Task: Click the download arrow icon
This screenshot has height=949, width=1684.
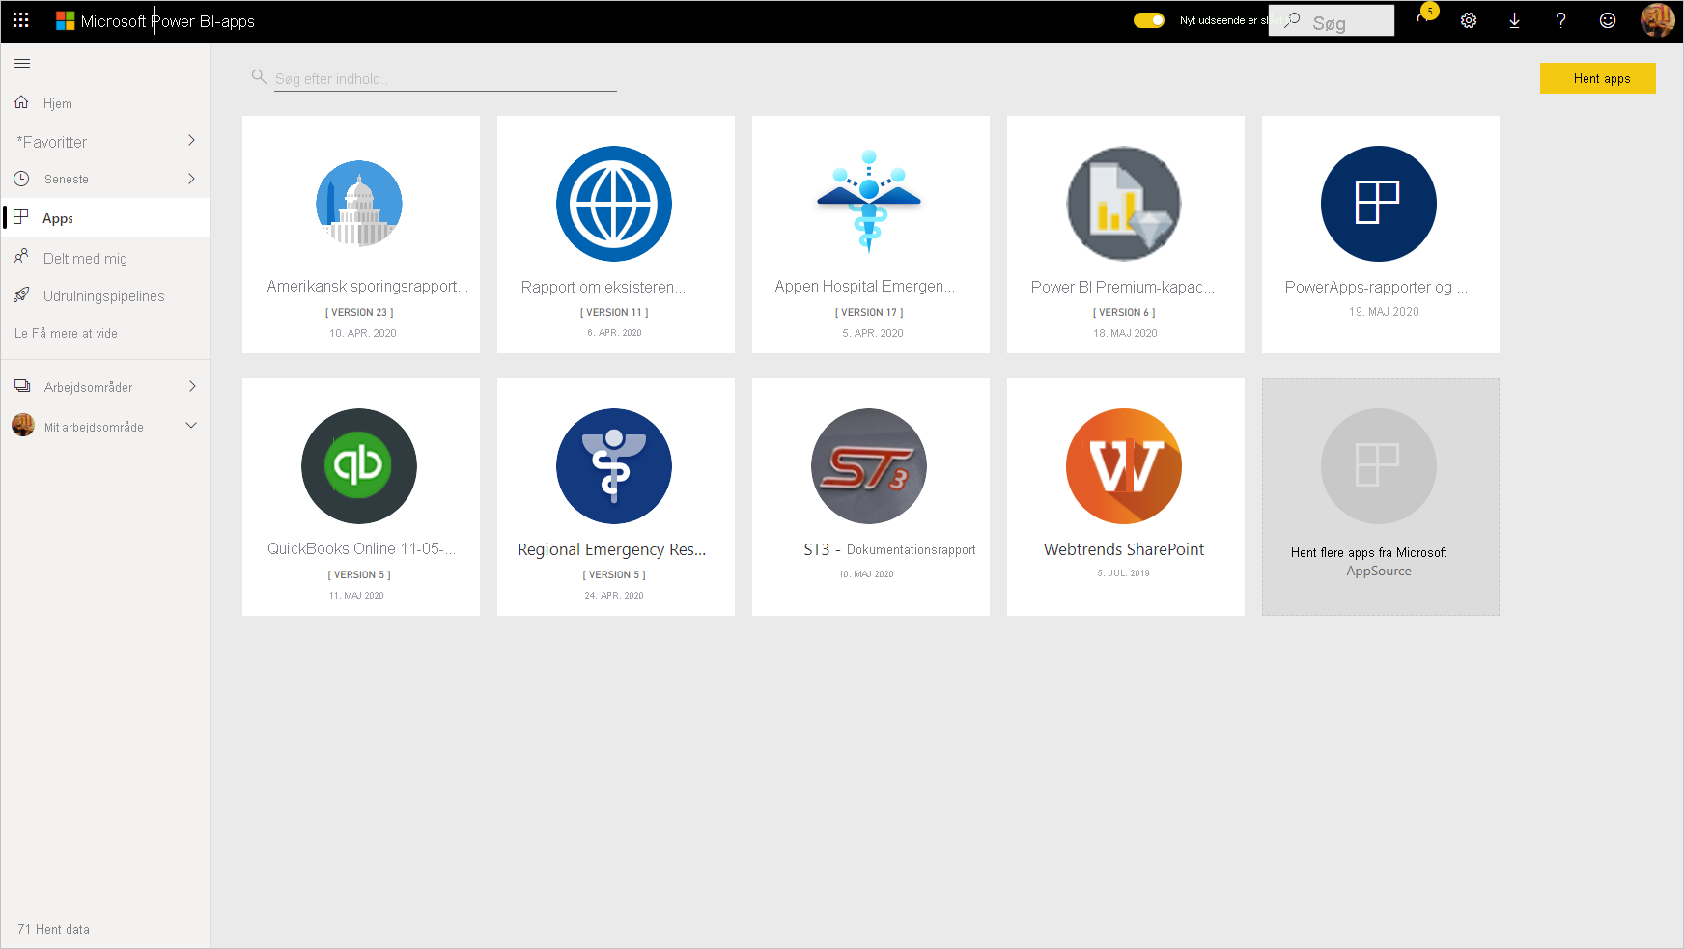Action: (x=1515, y=20)
